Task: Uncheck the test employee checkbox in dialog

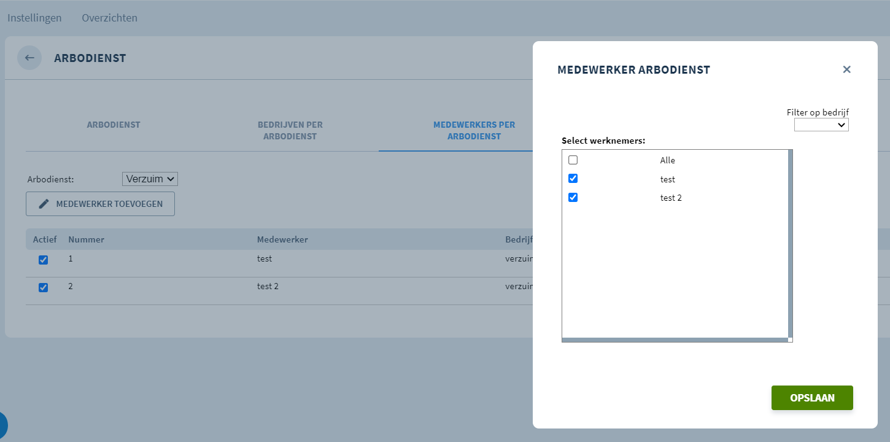Action: tap(573, 179)
